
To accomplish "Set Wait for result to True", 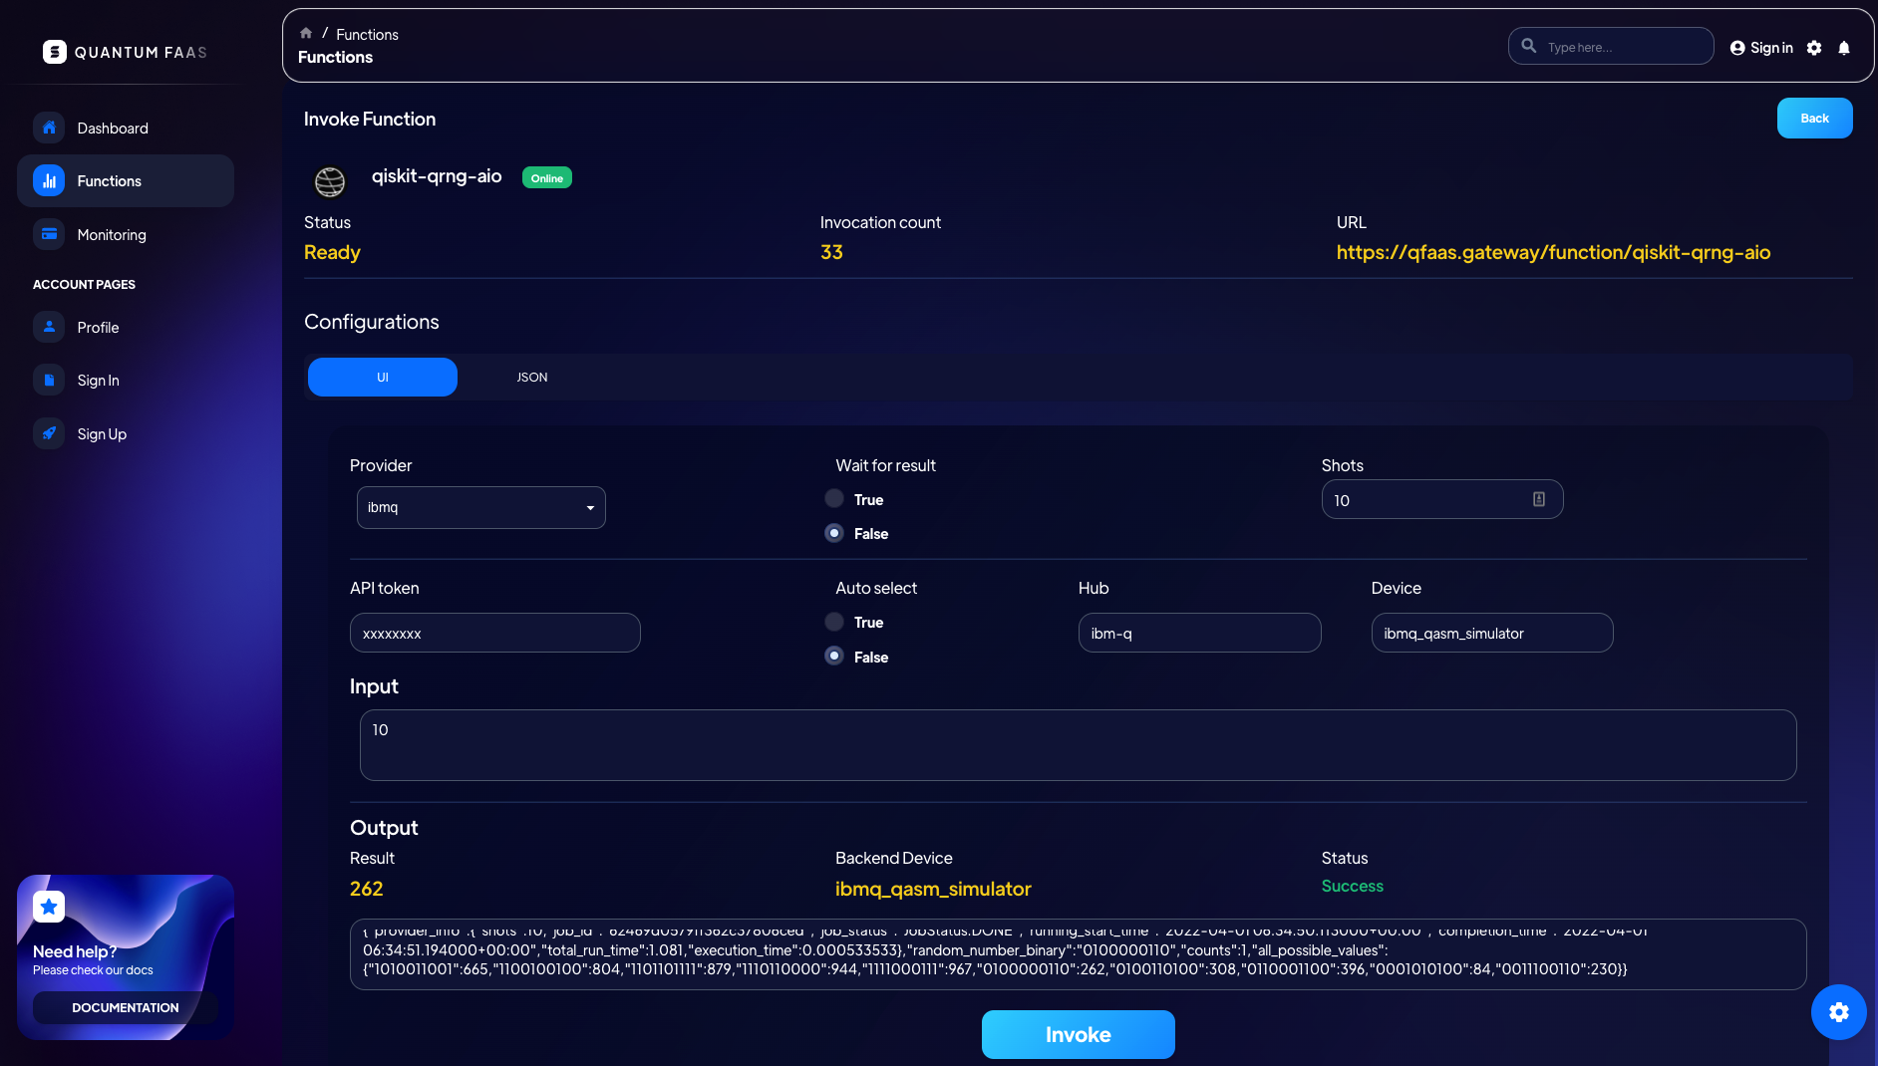I will point(834,499).
